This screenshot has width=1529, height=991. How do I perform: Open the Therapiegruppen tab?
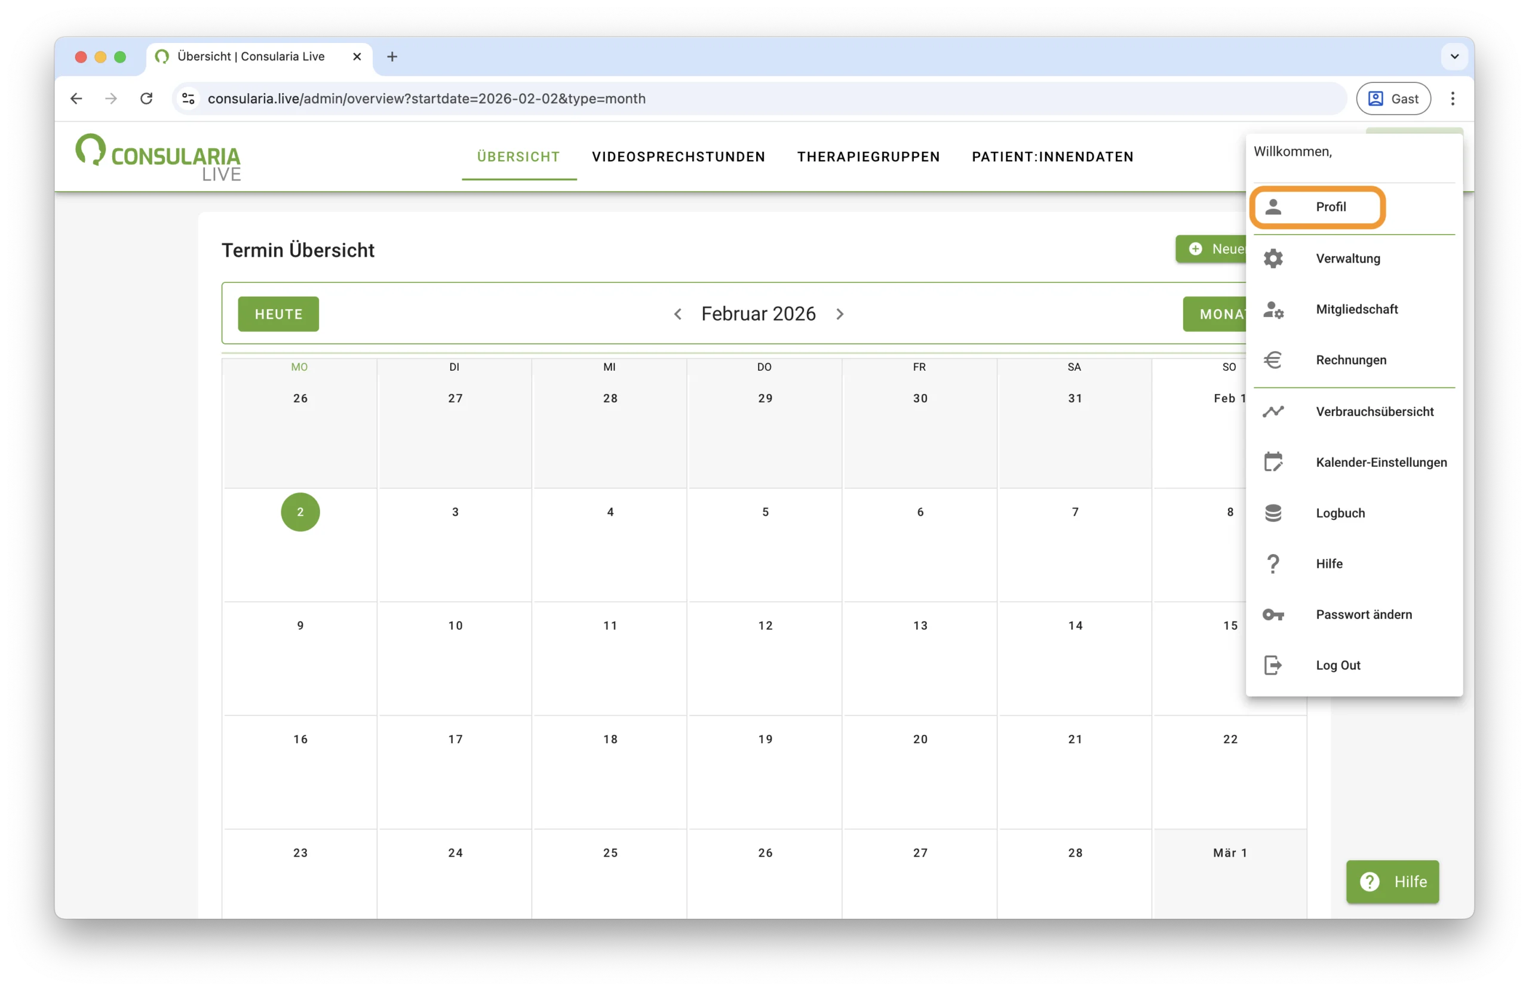pos(868,157)
